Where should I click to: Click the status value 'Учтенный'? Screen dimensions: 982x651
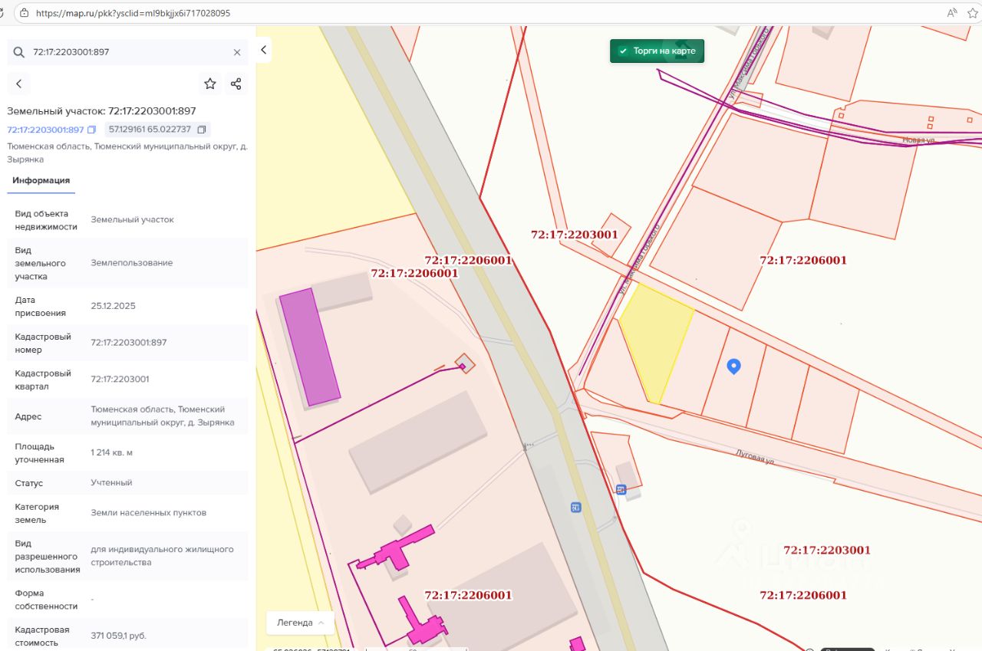point(111,483)
